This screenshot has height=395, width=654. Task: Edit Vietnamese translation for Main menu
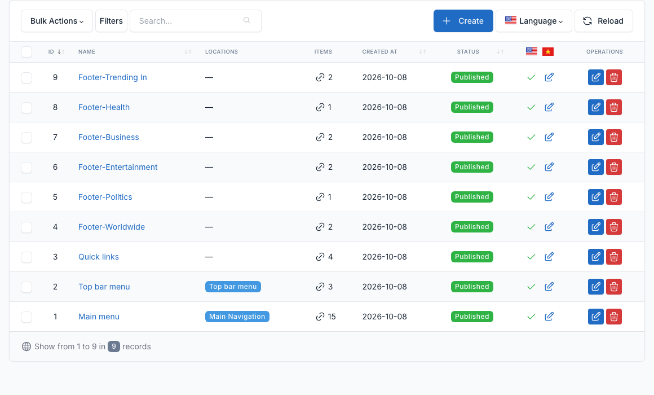[x=549, y=317]
